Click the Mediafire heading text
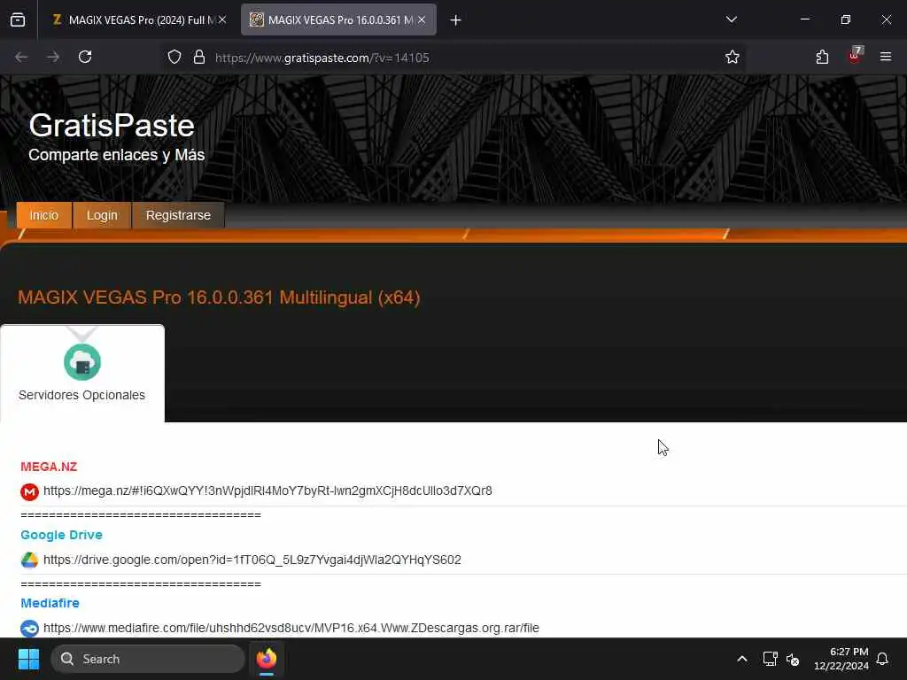The height and width of the screenshot is (680, 907). pos(50,603)
